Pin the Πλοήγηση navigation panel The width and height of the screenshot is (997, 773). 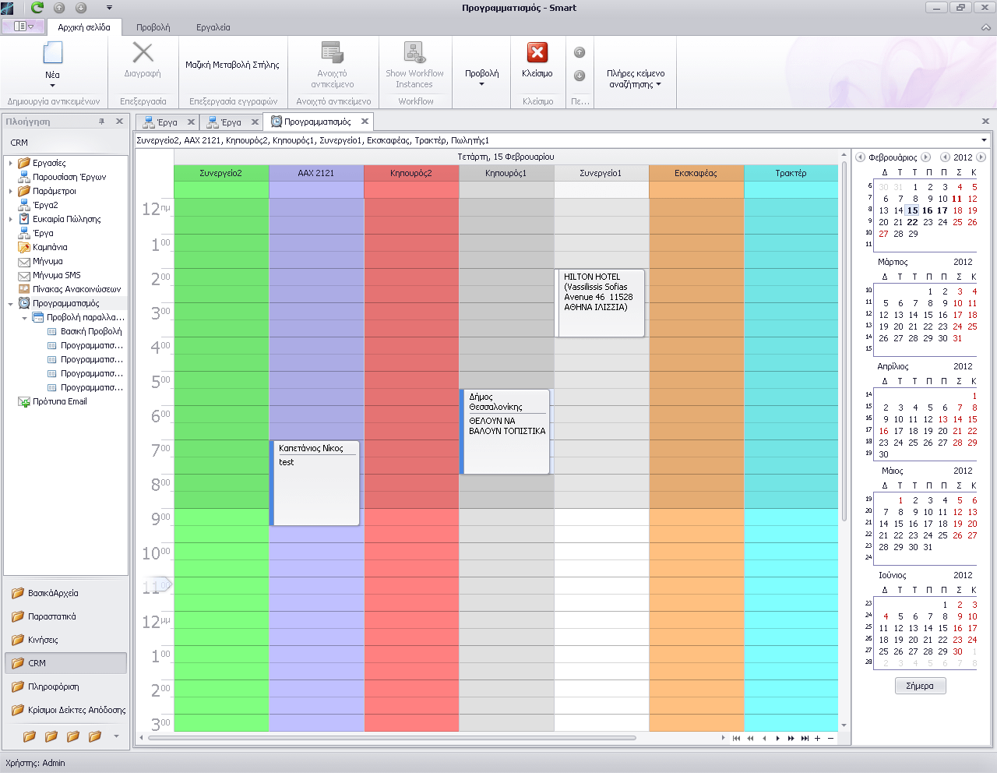click(x=102, y=122)
